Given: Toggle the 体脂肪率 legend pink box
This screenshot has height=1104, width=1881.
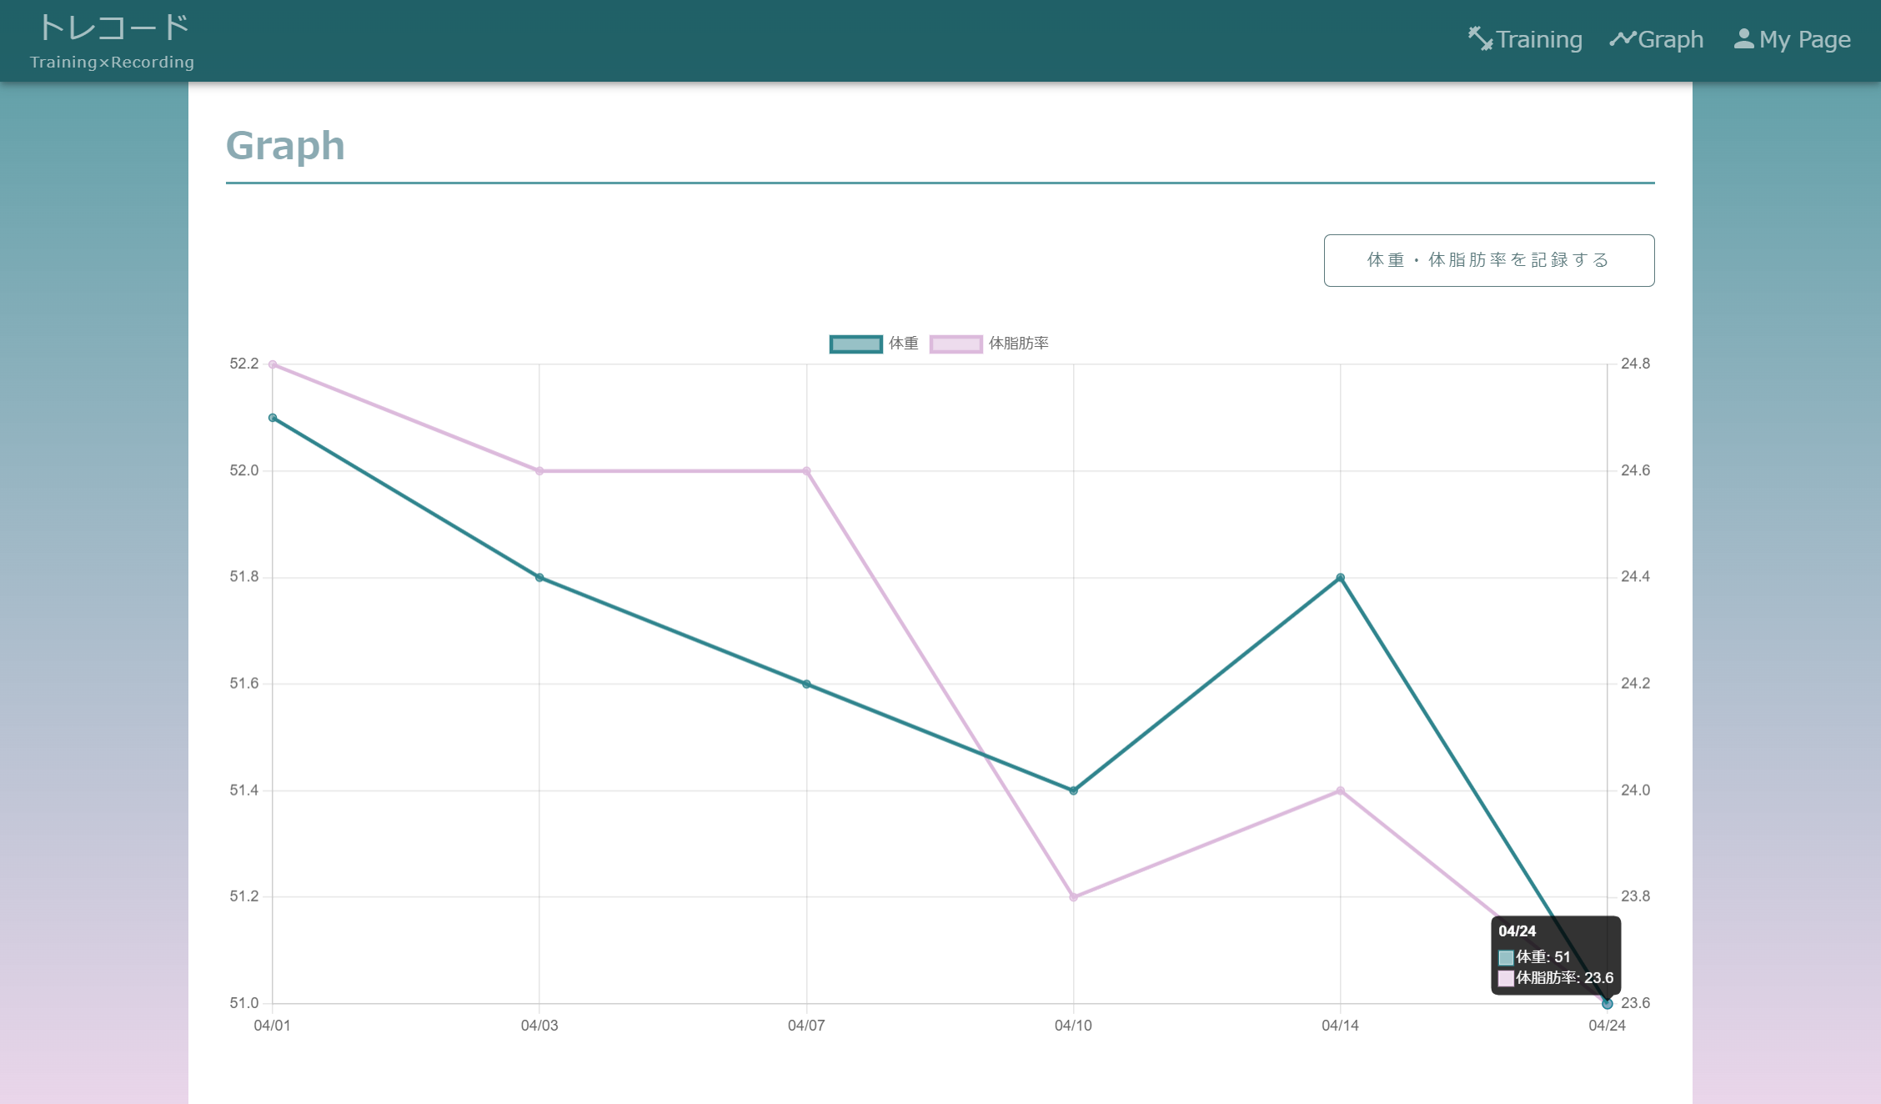Looking at the screenshot, I should pyautogui.click(x=956, y=344).
